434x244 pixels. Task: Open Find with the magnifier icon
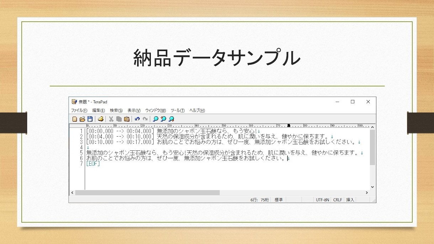point(155,119)
